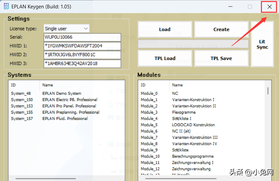Choose System_153 EPLAN Pro Panel entry
The image size is (279, 181).
click(69, 106)
